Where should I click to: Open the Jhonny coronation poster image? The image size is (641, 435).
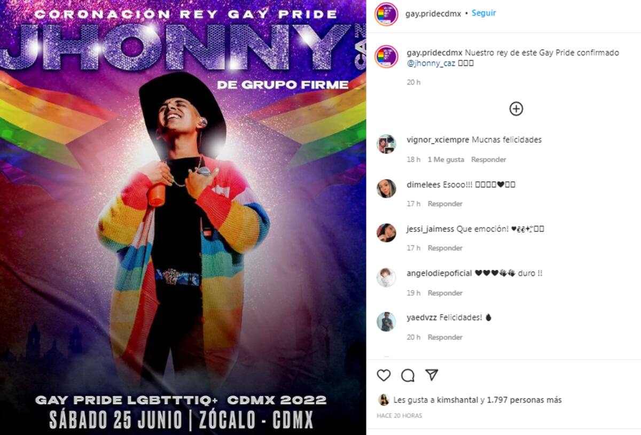tap(183, 217)
